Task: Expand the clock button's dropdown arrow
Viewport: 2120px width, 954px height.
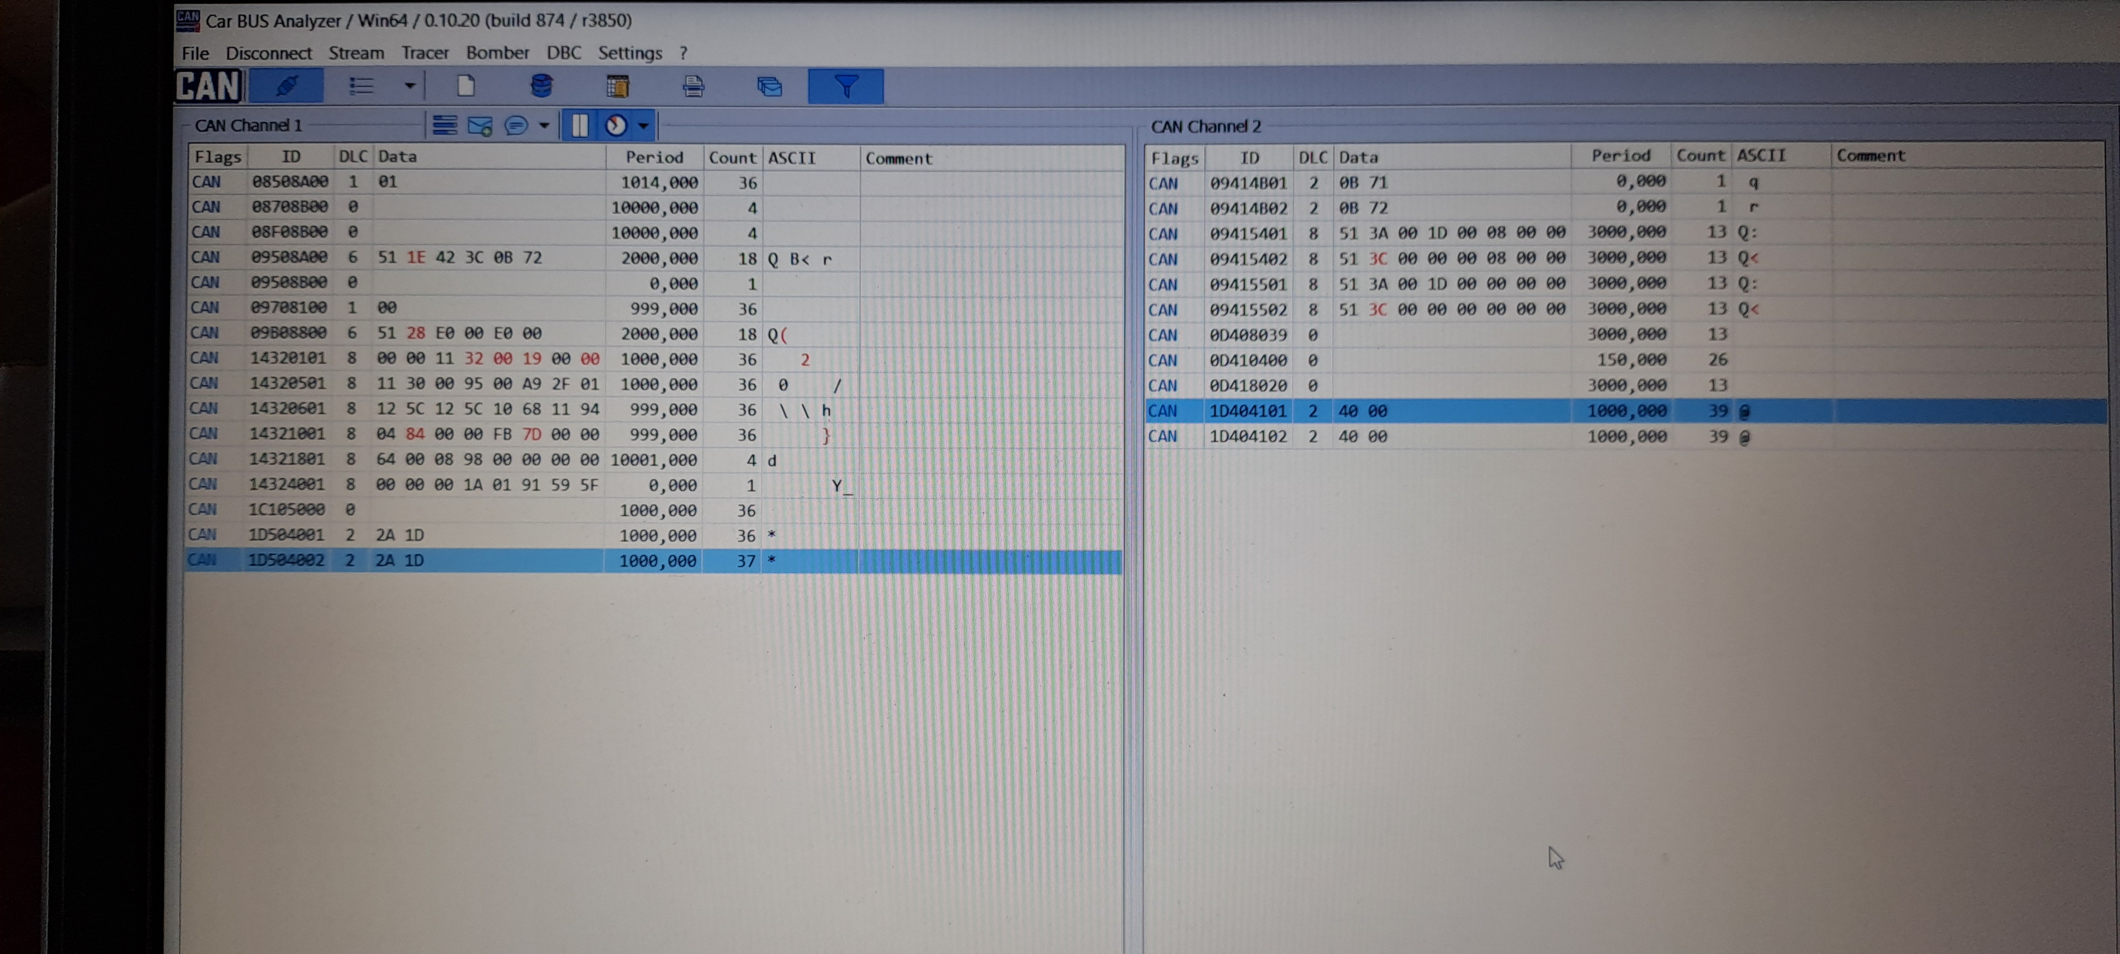Action: [x=643, y=126]
